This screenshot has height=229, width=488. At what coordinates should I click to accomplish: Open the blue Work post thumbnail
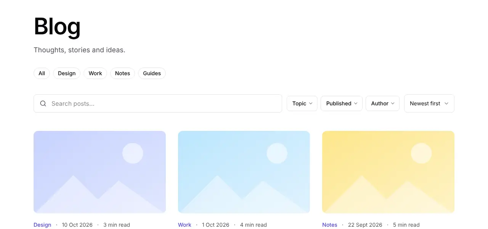(244, 172)
